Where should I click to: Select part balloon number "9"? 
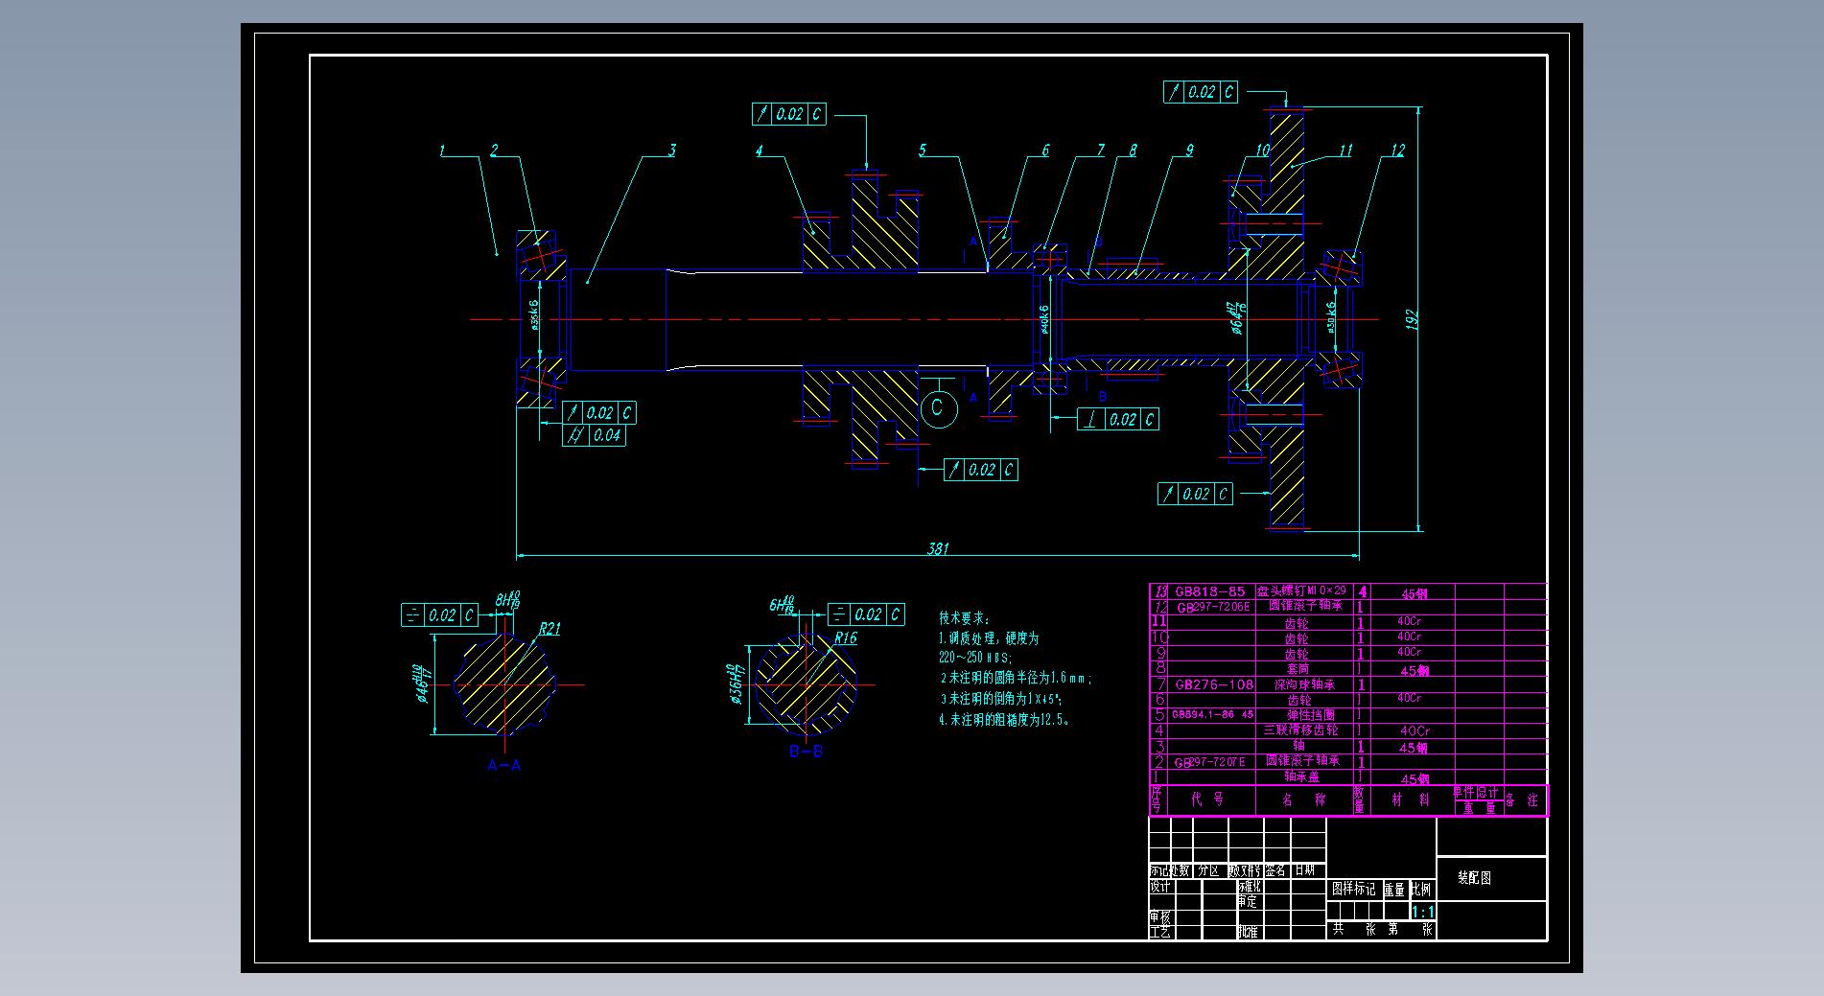[1189, 150]
